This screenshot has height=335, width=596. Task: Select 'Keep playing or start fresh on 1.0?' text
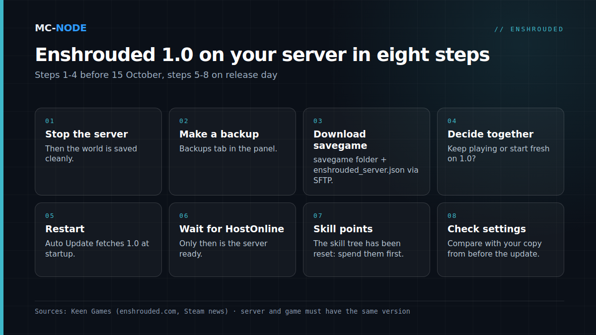pos(499,153)
